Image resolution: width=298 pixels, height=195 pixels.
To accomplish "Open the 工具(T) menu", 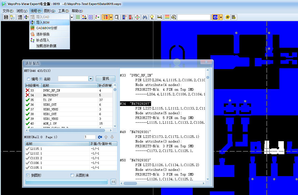I will pyautogui.click(x=63, y=11).
